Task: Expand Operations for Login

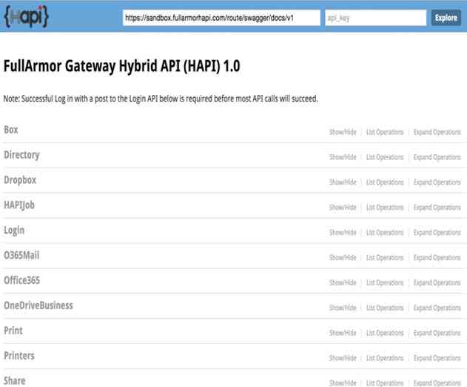Action: pyautogui.click(x=437, y=232)
